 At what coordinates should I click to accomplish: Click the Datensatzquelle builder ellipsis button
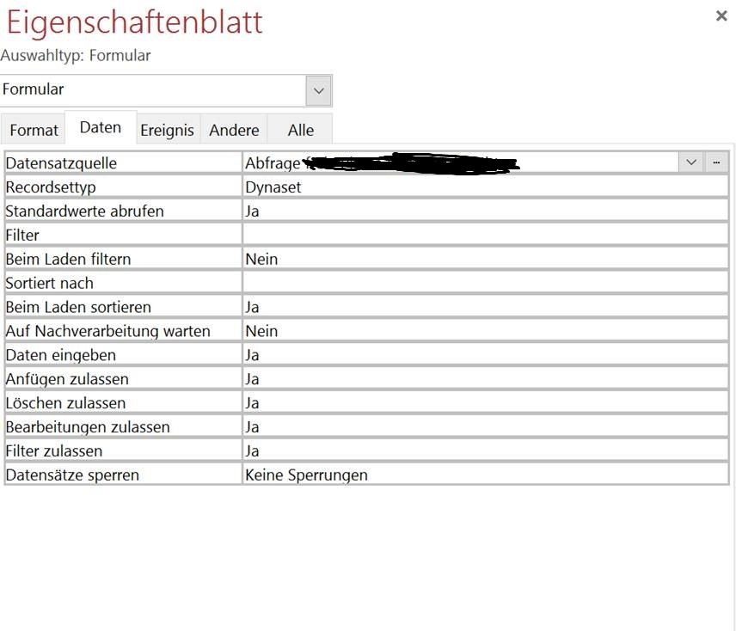716,162
